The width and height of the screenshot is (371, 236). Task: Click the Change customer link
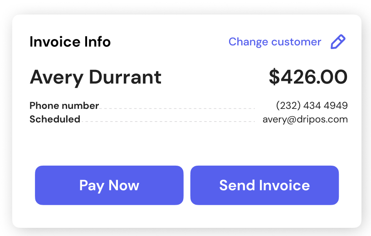pos(274,42)
